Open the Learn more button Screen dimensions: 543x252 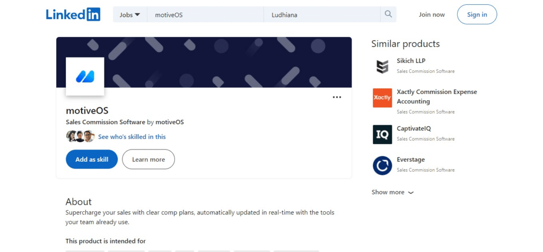148,159
